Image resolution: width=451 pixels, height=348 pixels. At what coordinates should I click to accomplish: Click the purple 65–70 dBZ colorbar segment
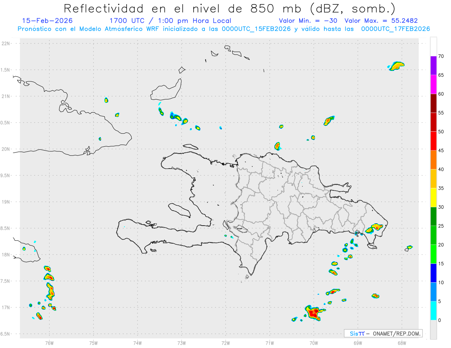click(433, 65)
